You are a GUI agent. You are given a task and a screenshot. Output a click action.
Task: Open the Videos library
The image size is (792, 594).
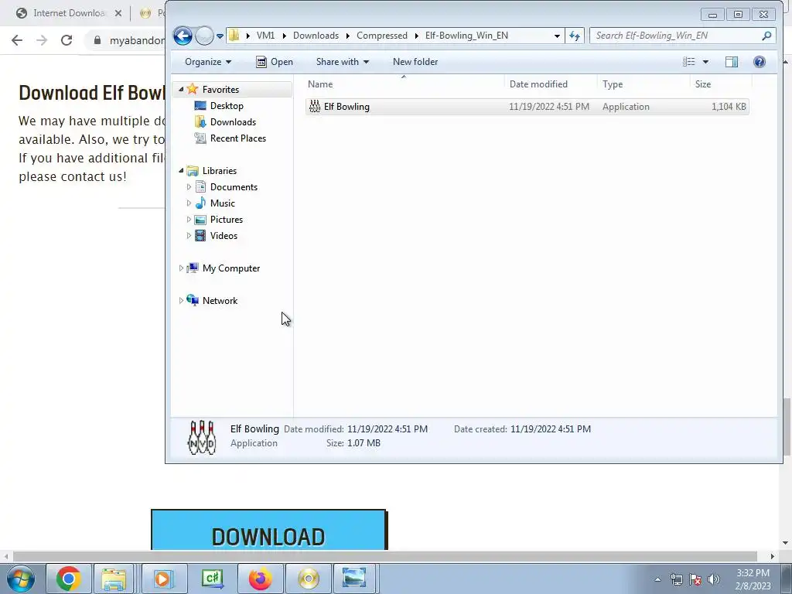pyautogui.click(x=224, y=235)
